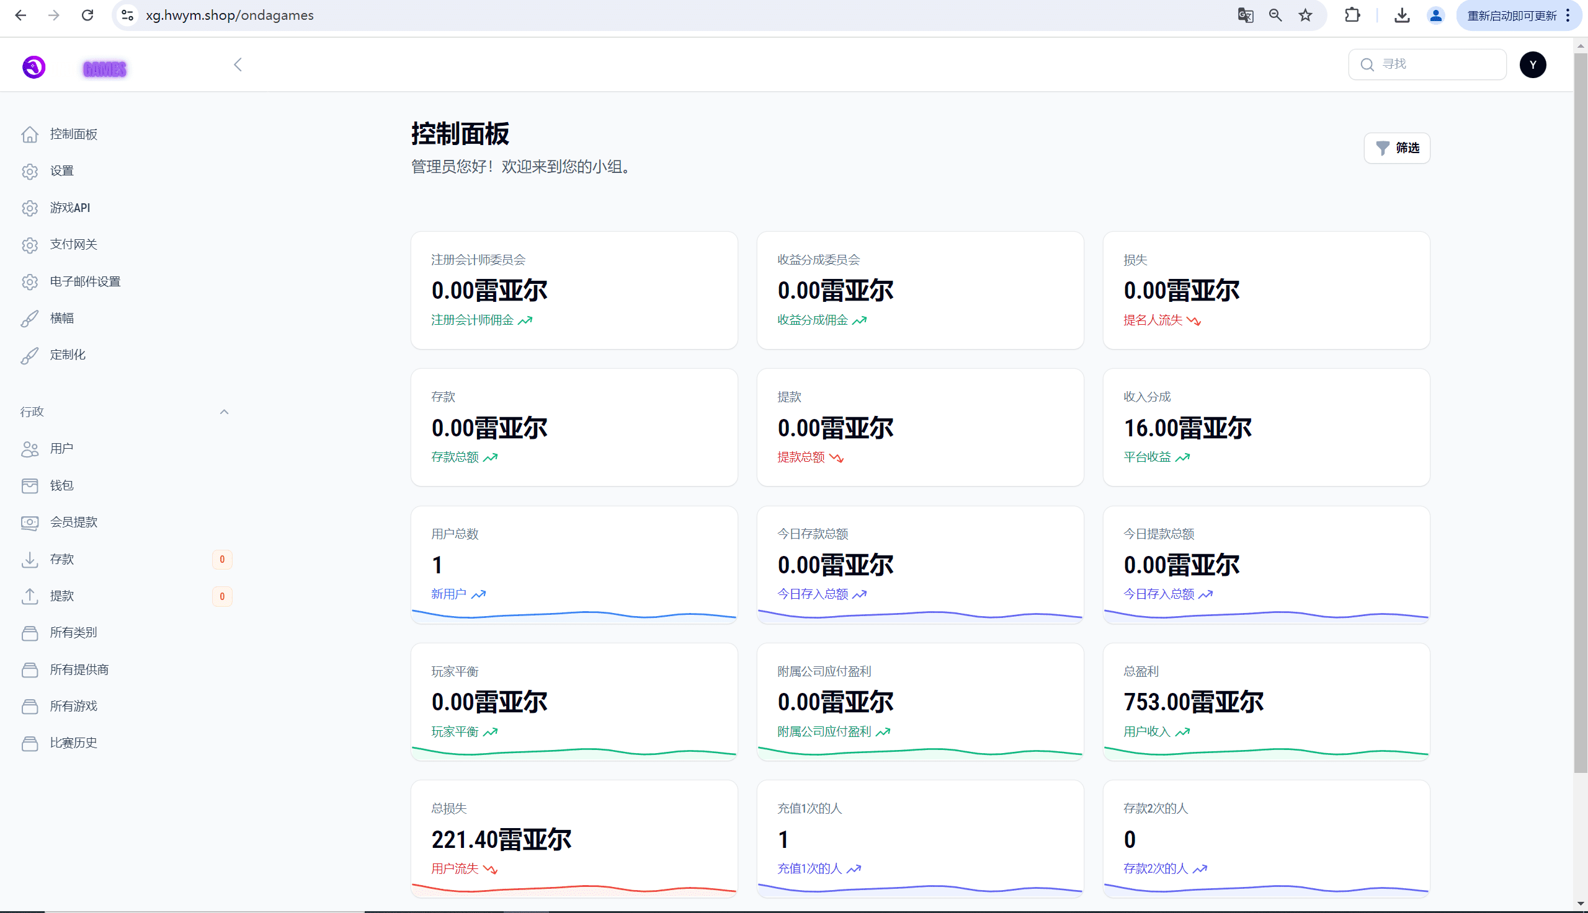Screen dimensions: 1588x913
Task: Click the black Y user avatar
Action: tap(1532, 64)
